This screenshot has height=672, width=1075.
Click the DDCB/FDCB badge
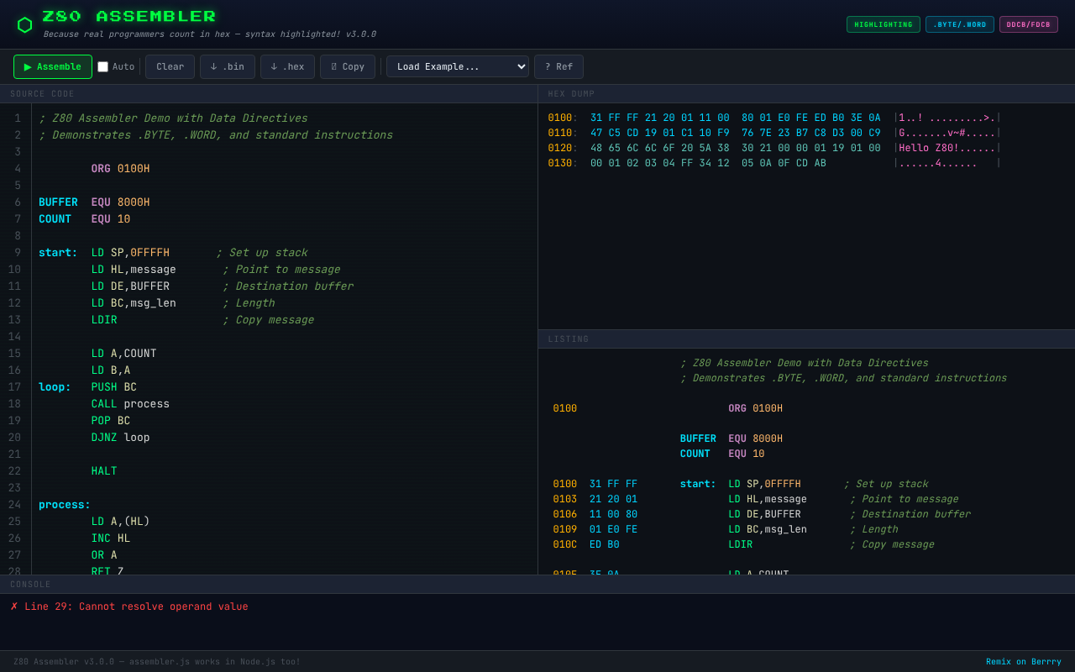[x=1029, y=24]
